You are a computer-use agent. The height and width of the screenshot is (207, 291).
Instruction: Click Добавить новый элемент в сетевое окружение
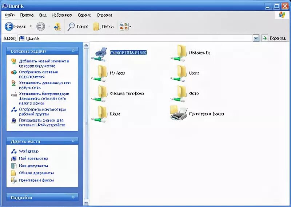click(44, 64)
